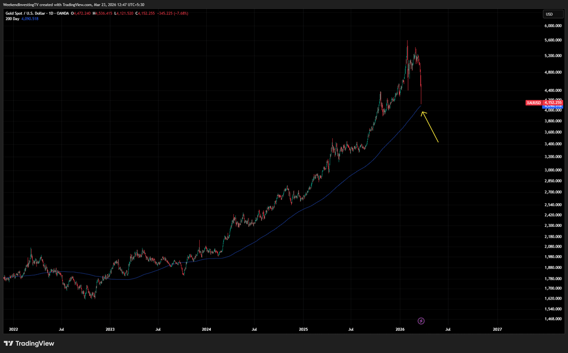Click the 2,700.000 price axis label
The image size is (568, 353).
coord(552,192)
